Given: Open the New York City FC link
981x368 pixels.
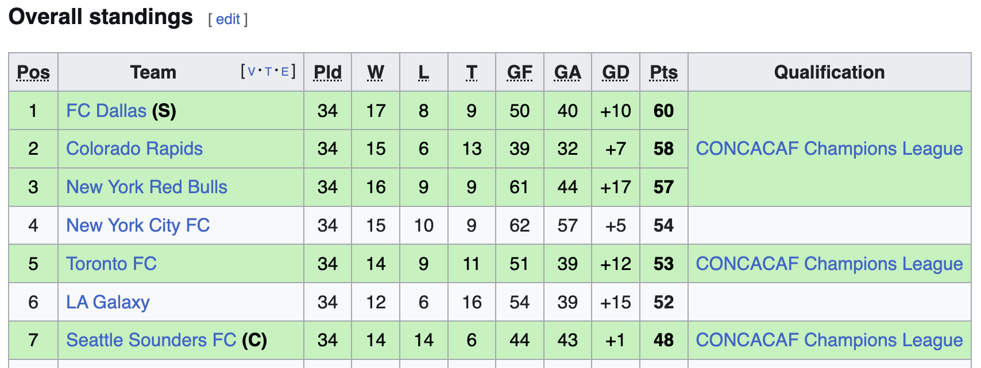Looking at the screenshot, I should click(x=138, y=226).
